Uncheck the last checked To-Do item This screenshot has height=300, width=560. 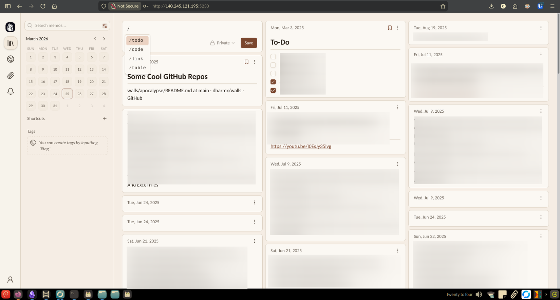[x=273, y=90]
